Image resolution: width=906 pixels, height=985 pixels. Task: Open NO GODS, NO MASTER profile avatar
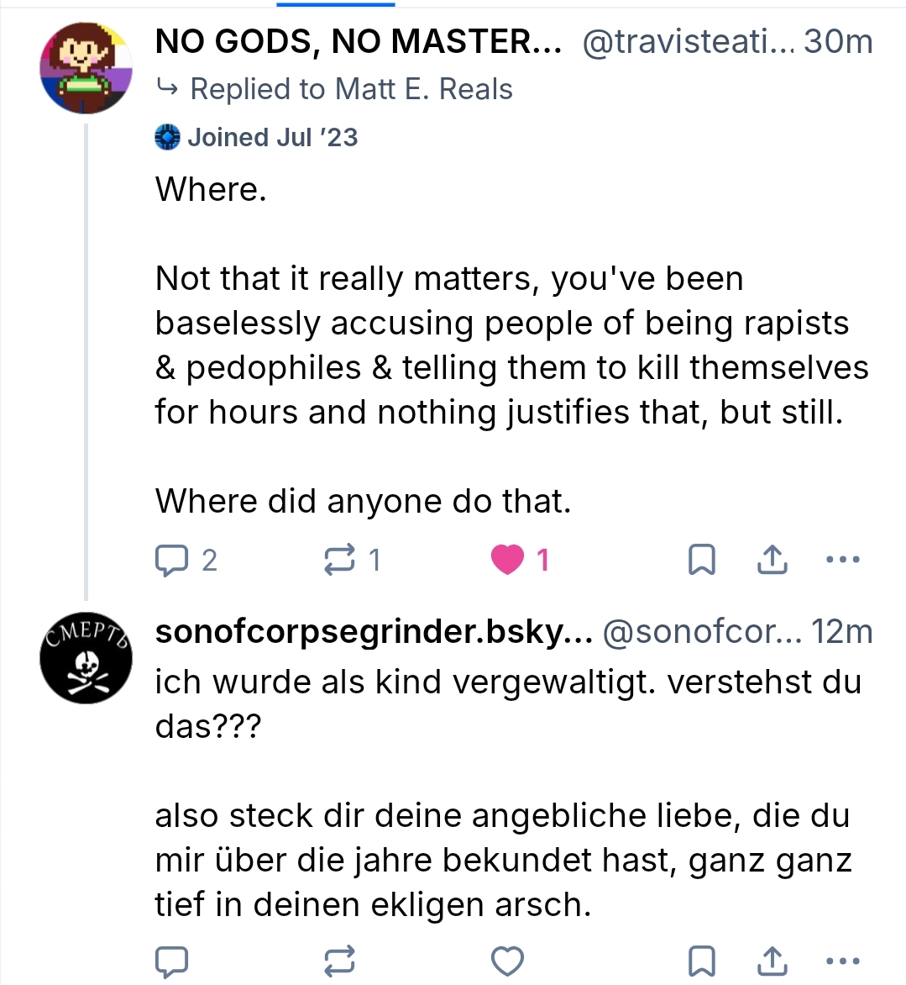86,68
